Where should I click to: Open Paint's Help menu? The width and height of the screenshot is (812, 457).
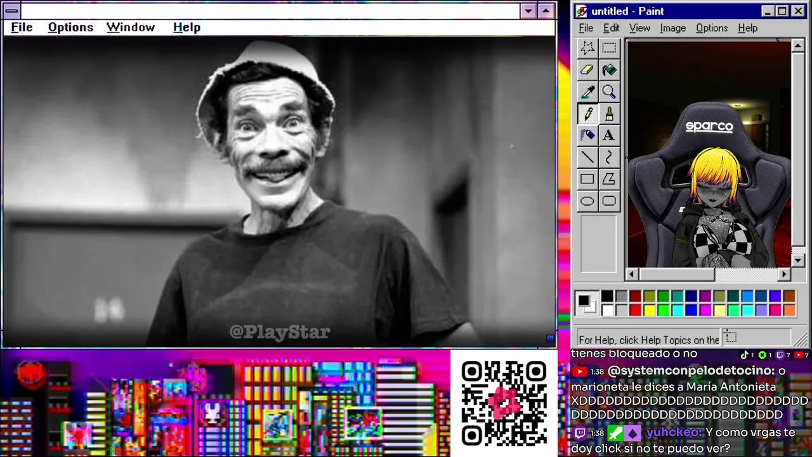click(x=748, y=28)
